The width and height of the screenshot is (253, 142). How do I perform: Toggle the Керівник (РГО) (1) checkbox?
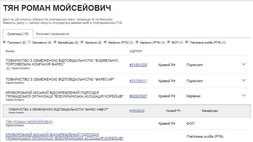pyautogui.click(x=105, y=42)
